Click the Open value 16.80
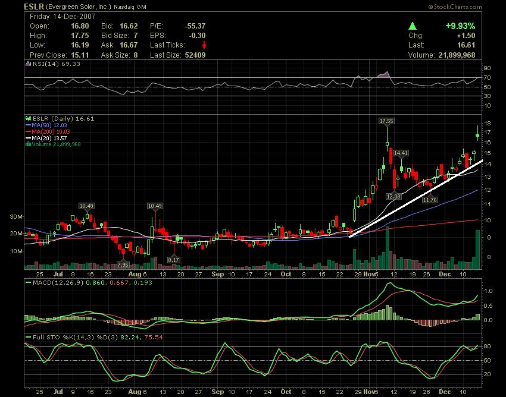The height and width of the screenshot is (397, 506). [80, 26]
